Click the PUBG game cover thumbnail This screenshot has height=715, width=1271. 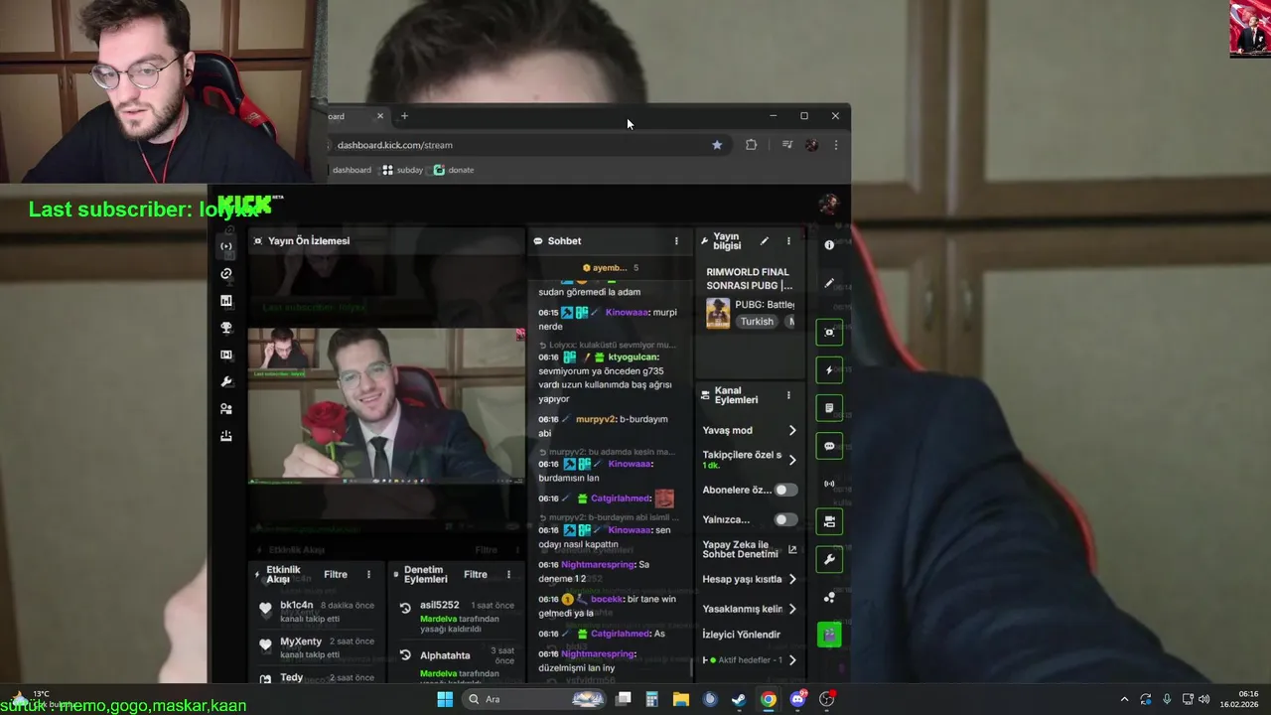click(x=718, y=313)
